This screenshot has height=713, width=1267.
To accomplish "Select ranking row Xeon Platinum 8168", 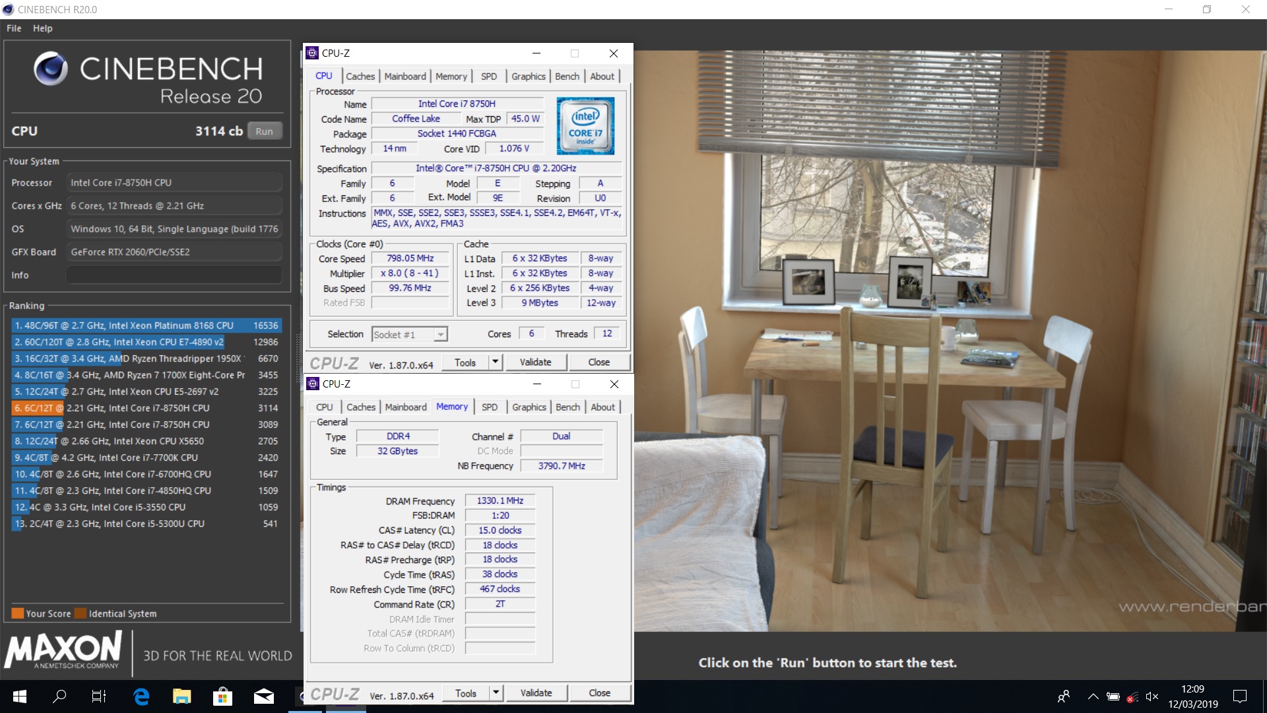I will point(146,325).
